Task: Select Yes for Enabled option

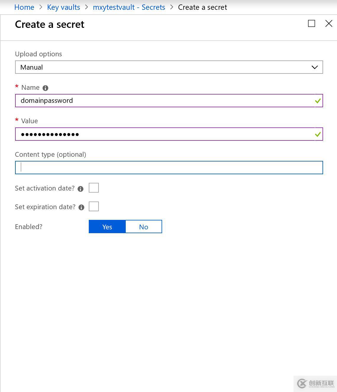Action: (107, 227)
